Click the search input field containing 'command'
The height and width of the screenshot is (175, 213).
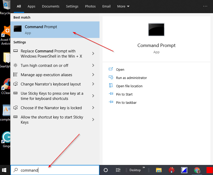coord(55,170)
